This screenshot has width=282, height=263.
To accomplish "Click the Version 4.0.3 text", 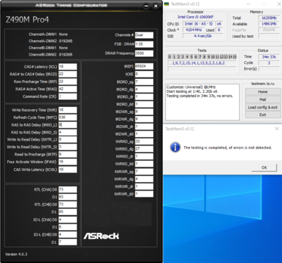I will point(16,254).
